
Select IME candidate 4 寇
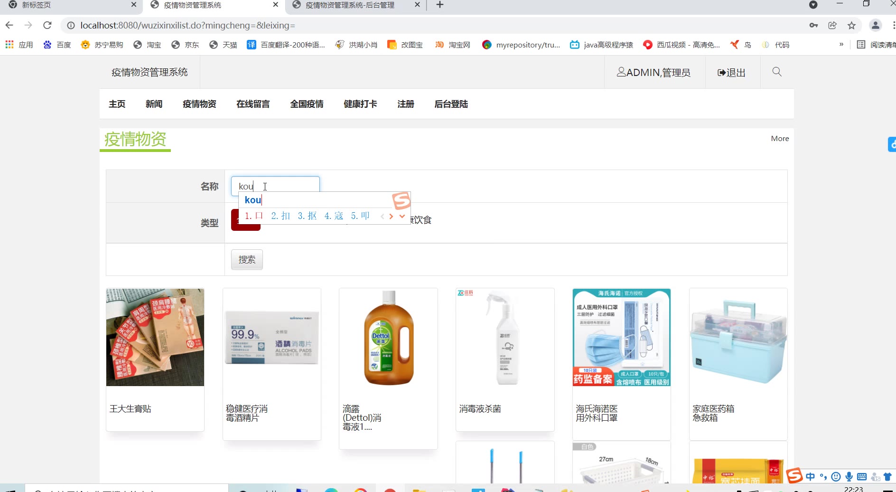pyautogui.click(x=334, y=216)
